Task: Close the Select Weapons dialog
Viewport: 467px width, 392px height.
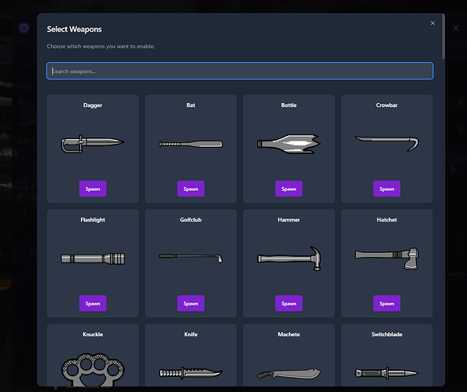Action: pos(432,24)
